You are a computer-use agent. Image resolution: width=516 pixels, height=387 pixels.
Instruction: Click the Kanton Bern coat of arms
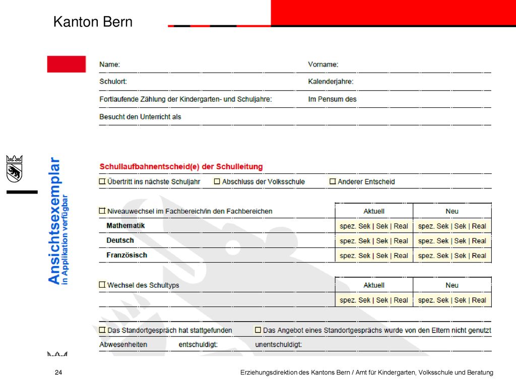coord(14,168)
